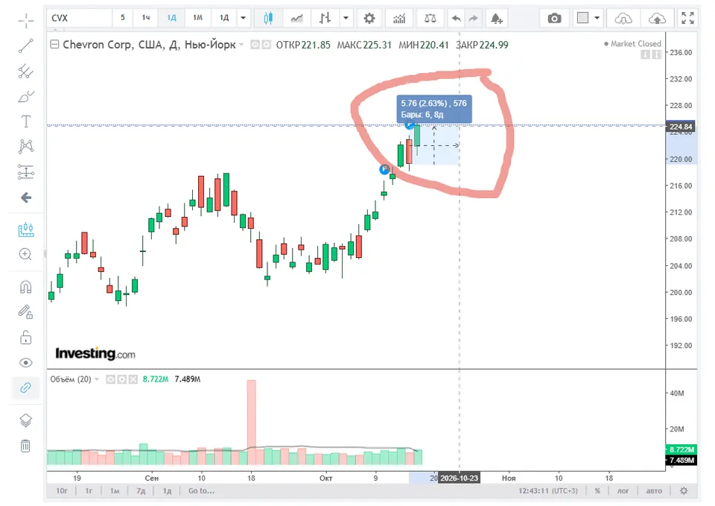Select the Text annotation tool
Image resolution: width=715 pixels, height=506 pixels.
pos(26,121)
